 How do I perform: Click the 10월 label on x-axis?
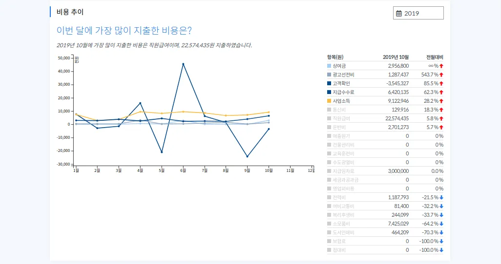[x=269, y=170]
